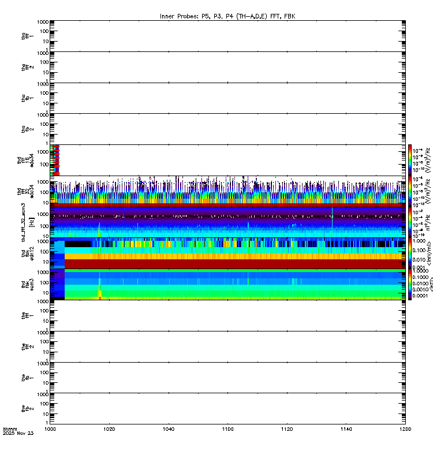This screenshot has width=433, height=462.
Task: Click the tall cyan spike in the scm3 spectrogram
Action: point(333,219)
